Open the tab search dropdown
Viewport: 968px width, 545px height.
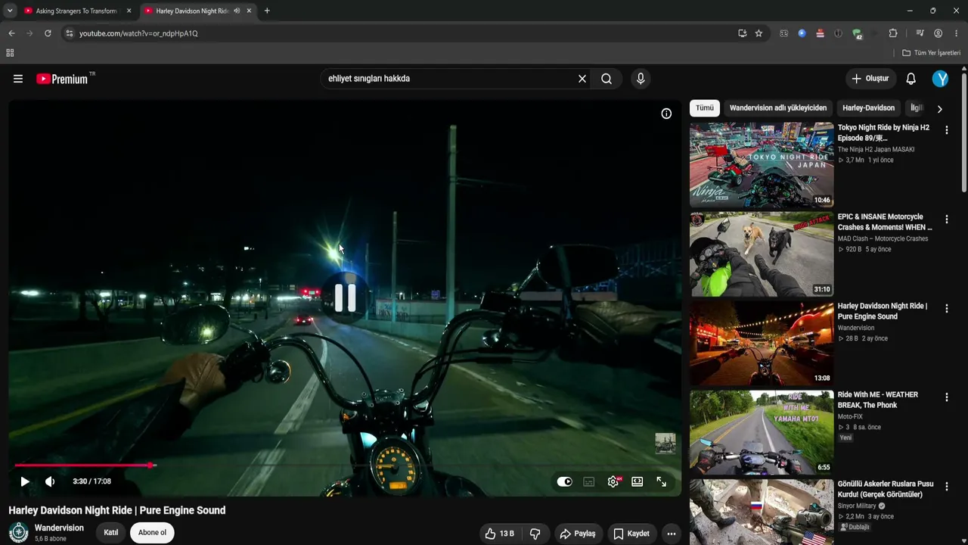tap(10, 11)
